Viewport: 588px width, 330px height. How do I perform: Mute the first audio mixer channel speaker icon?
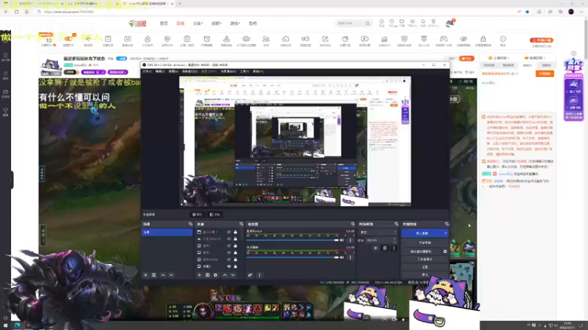[x=342, y=241]
